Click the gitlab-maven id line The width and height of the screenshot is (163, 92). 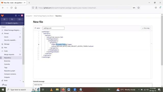coord(55,37)
